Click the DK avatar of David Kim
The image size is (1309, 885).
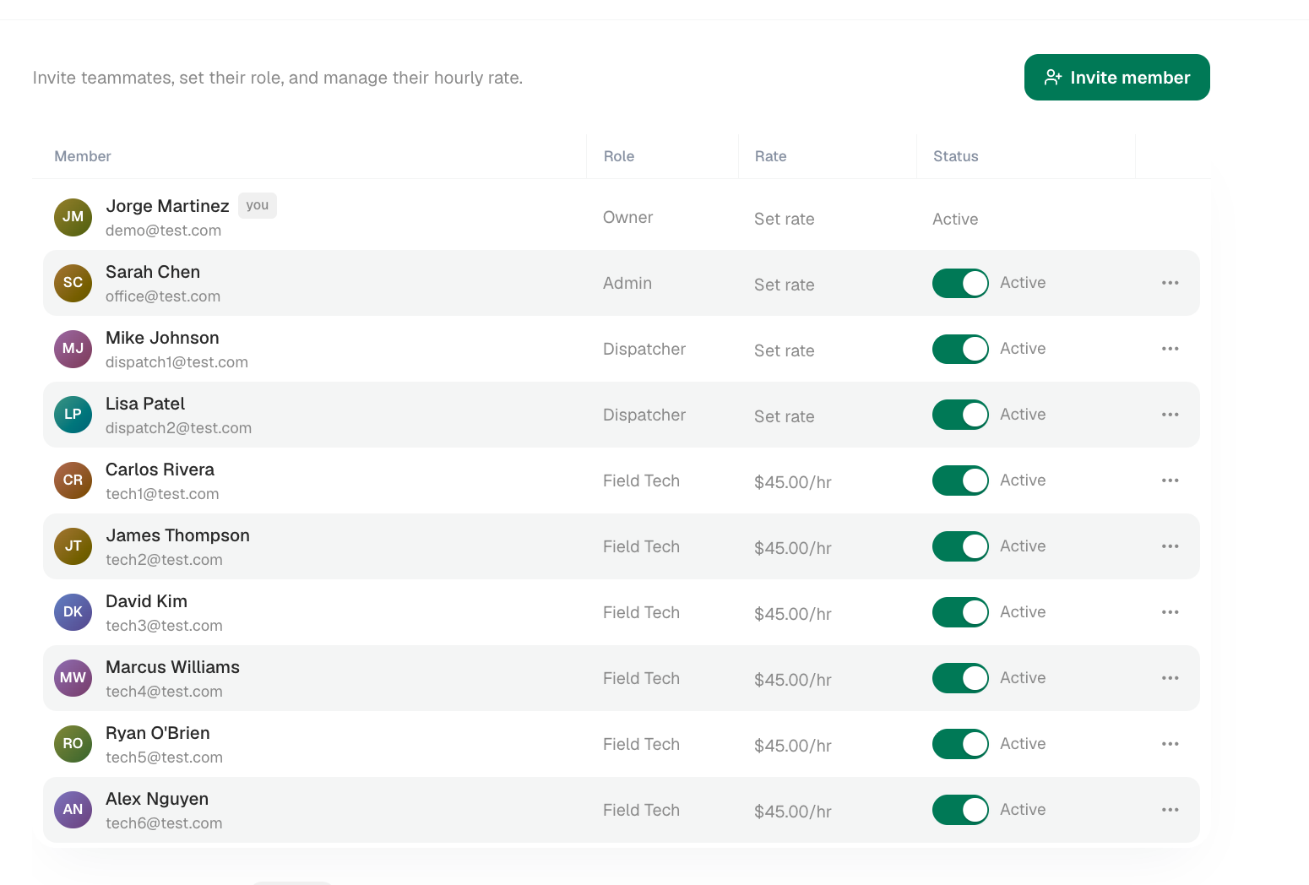(73, 612)
